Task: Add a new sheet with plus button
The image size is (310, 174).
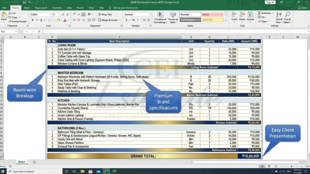Action: 34,162
